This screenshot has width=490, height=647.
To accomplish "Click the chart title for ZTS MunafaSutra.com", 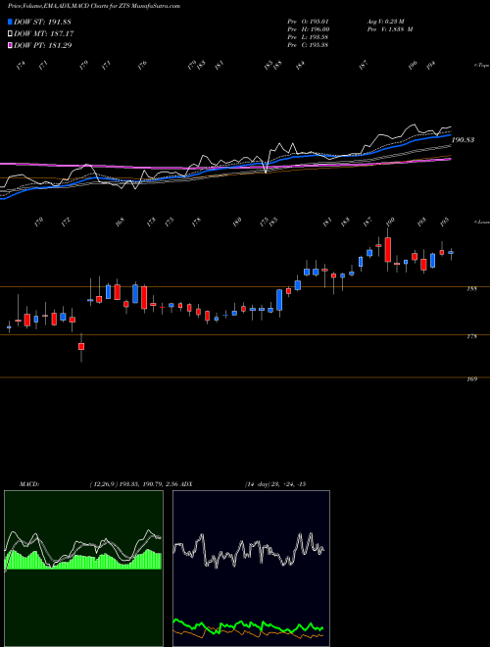I will pyautogui.click(x=94, y=6).
